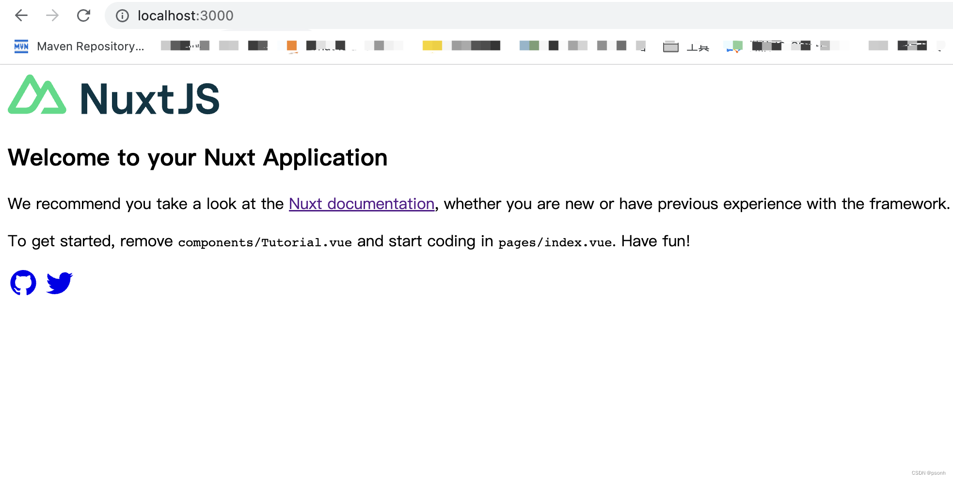
Task: Click the components/Tutorial.vue code text
Action: point(265,242)
